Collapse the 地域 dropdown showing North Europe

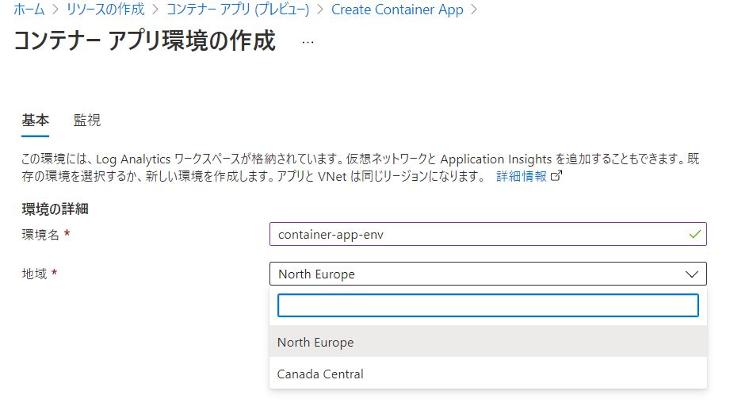(x=488, y=274)
